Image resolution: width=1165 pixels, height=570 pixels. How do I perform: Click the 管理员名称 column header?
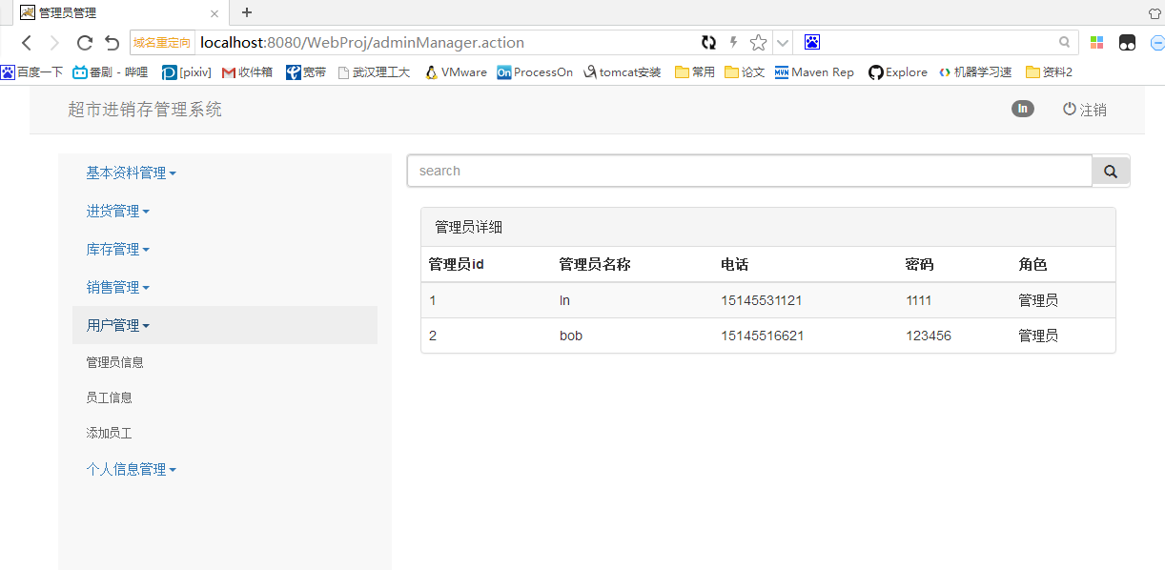pos(595,264)
